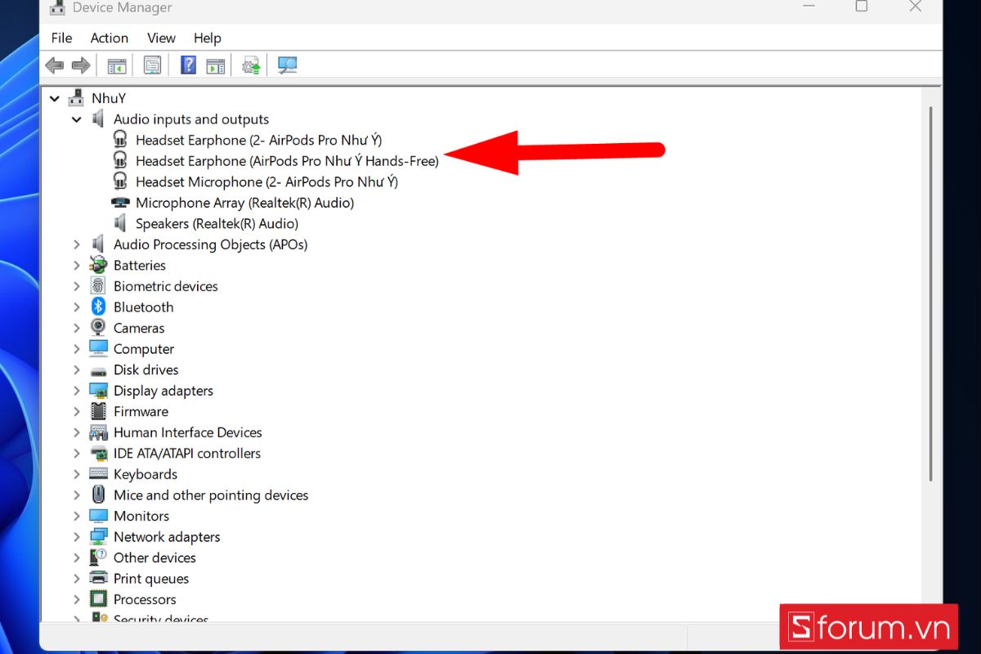Click the Cameras webcam icon
Viewport: 981px width, 654px height.
pyautogui.click(x=98, y=328)
